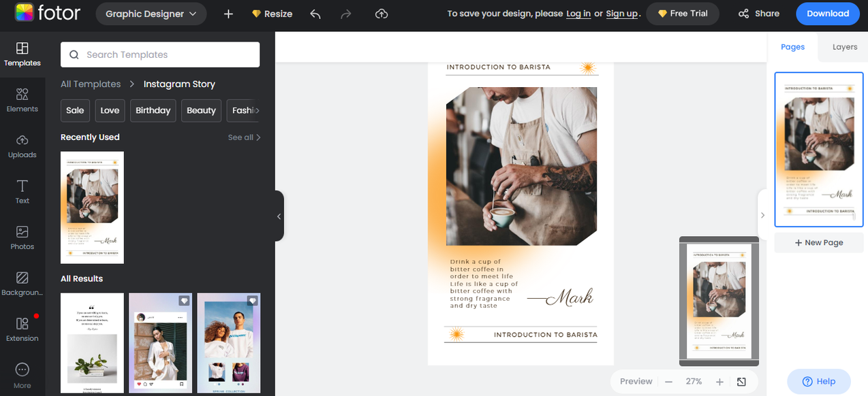Open the Elements sidebar panel
This screenshot has width=868, height=396.
[x=22, y=100]
